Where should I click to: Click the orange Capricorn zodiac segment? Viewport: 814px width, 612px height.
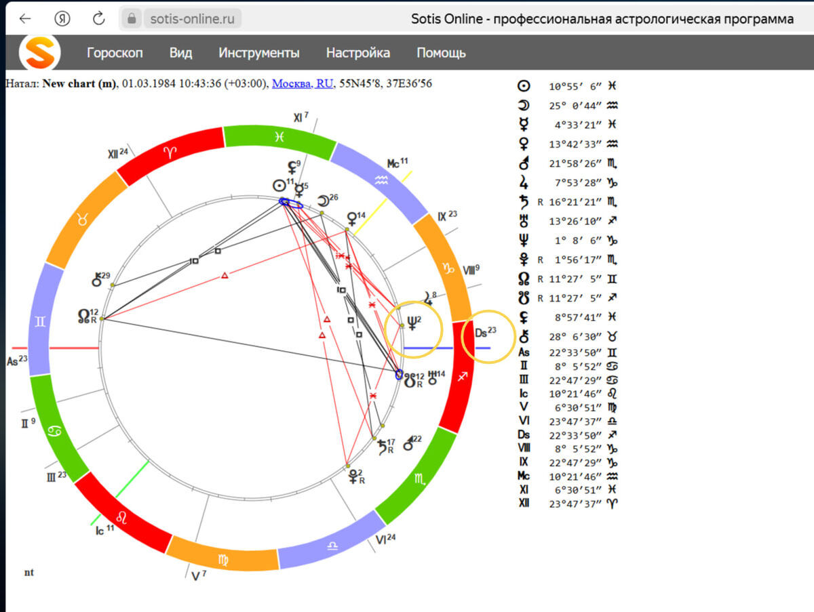coord(448,269)
